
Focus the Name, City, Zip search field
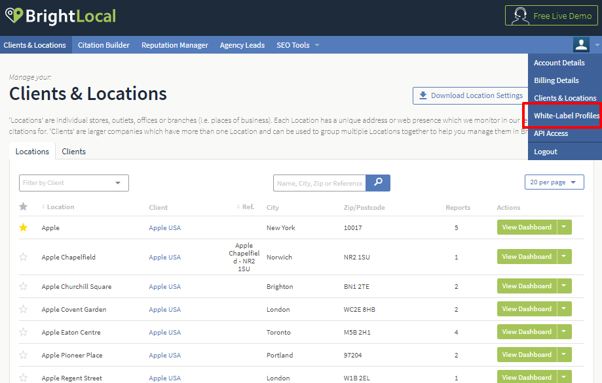point(320,183)
